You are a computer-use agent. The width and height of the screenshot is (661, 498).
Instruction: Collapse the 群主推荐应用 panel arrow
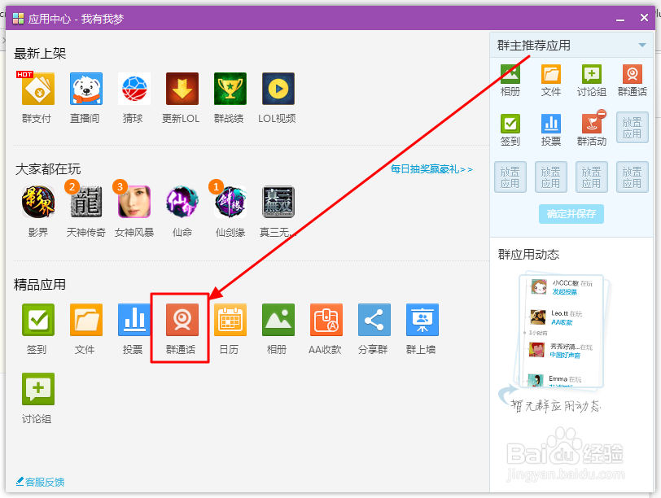tap(642, 45)
